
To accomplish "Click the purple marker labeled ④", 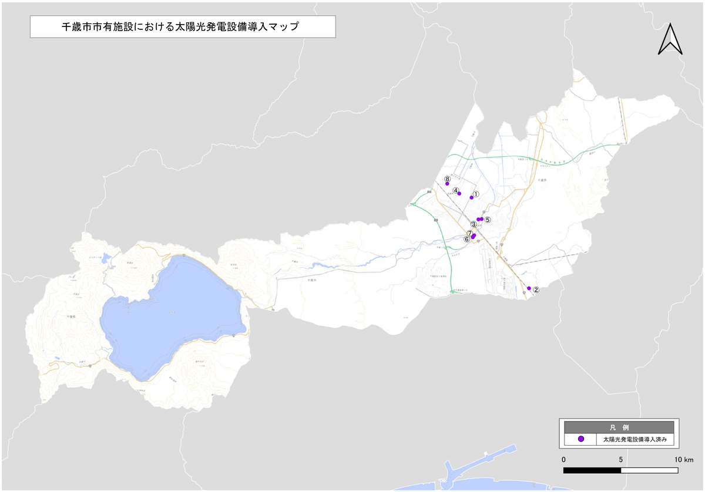I will (459, 193).
